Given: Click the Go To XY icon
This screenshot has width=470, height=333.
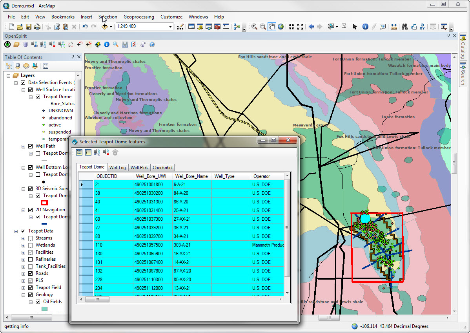Looking at the screenshot, I should 423,27.
